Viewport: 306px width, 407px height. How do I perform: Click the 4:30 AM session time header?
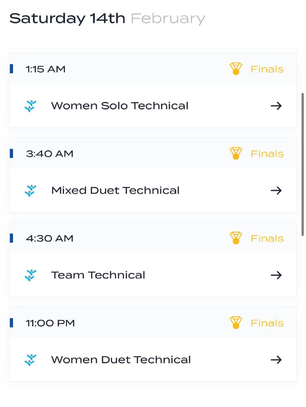pyautogui.click(x=50, y=238)
